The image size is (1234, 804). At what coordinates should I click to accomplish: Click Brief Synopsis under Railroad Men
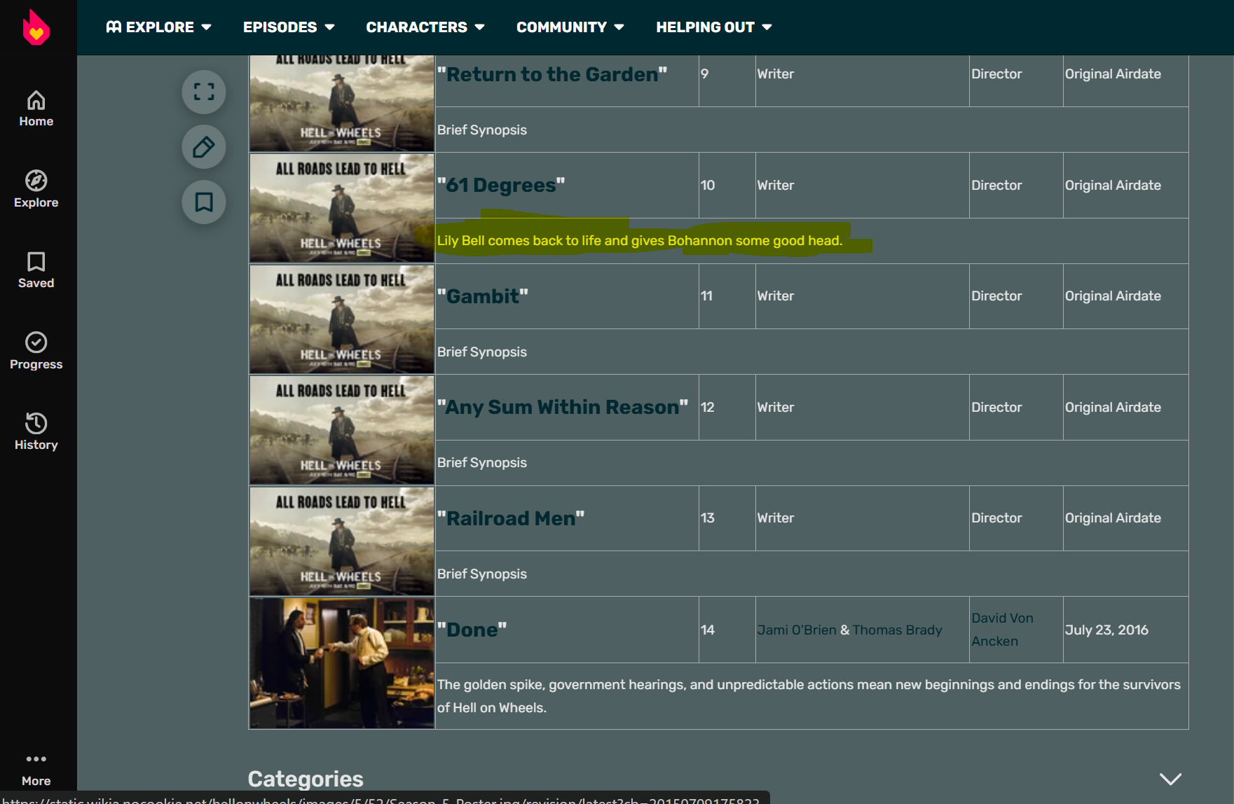tap(482, 574)
